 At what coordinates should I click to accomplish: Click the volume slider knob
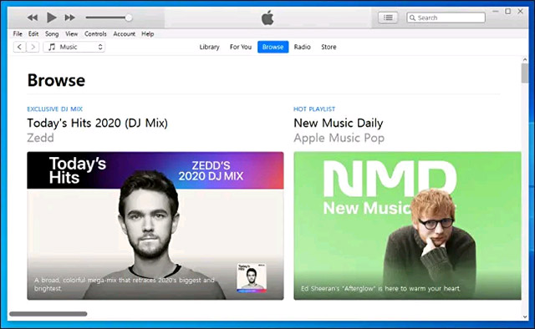point(129,18)
